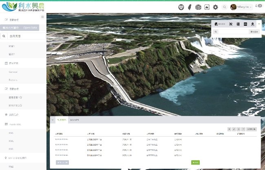Click the map pin icon in floating panel

(x=253, y=24)
